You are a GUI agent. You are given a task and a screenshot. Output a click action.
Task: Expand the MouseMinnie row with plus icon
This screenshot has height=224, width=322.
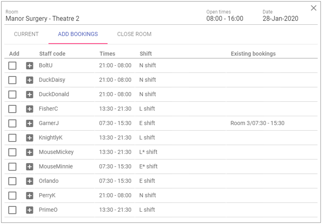click(x=30, y=167)
